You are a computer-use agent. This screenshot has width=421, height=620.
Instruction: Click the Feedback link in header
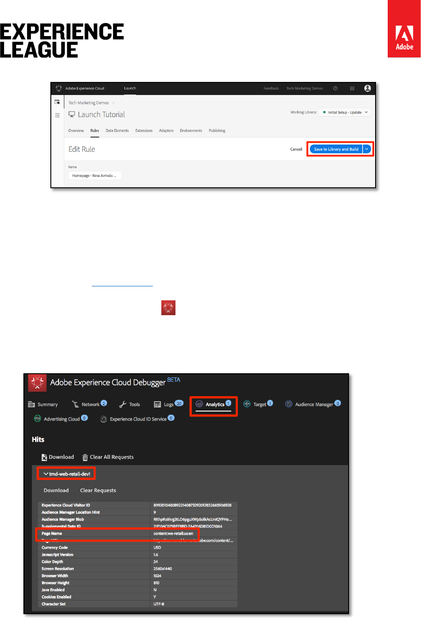271,88
